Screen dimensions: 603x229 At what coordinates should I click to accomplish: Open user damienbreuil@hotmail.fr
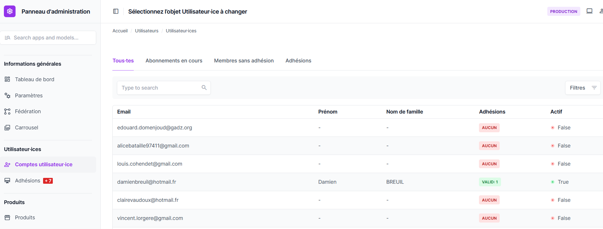tap(147, 182)
